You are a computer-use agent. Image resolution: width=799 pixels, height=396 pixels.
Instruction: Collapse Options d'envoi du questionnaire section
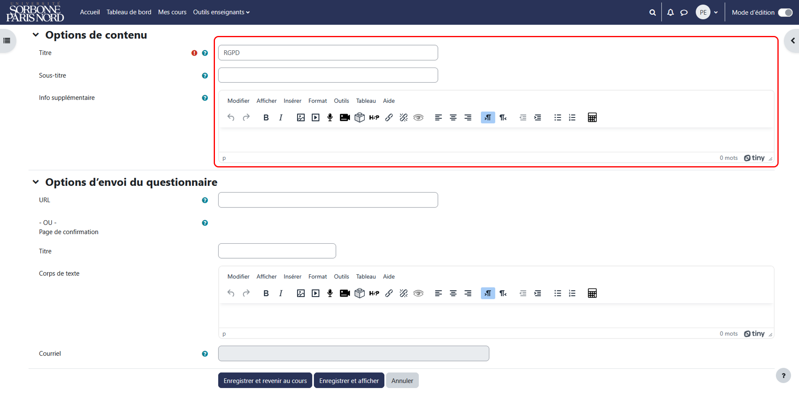pyautogui.click(x=36, y=182)
